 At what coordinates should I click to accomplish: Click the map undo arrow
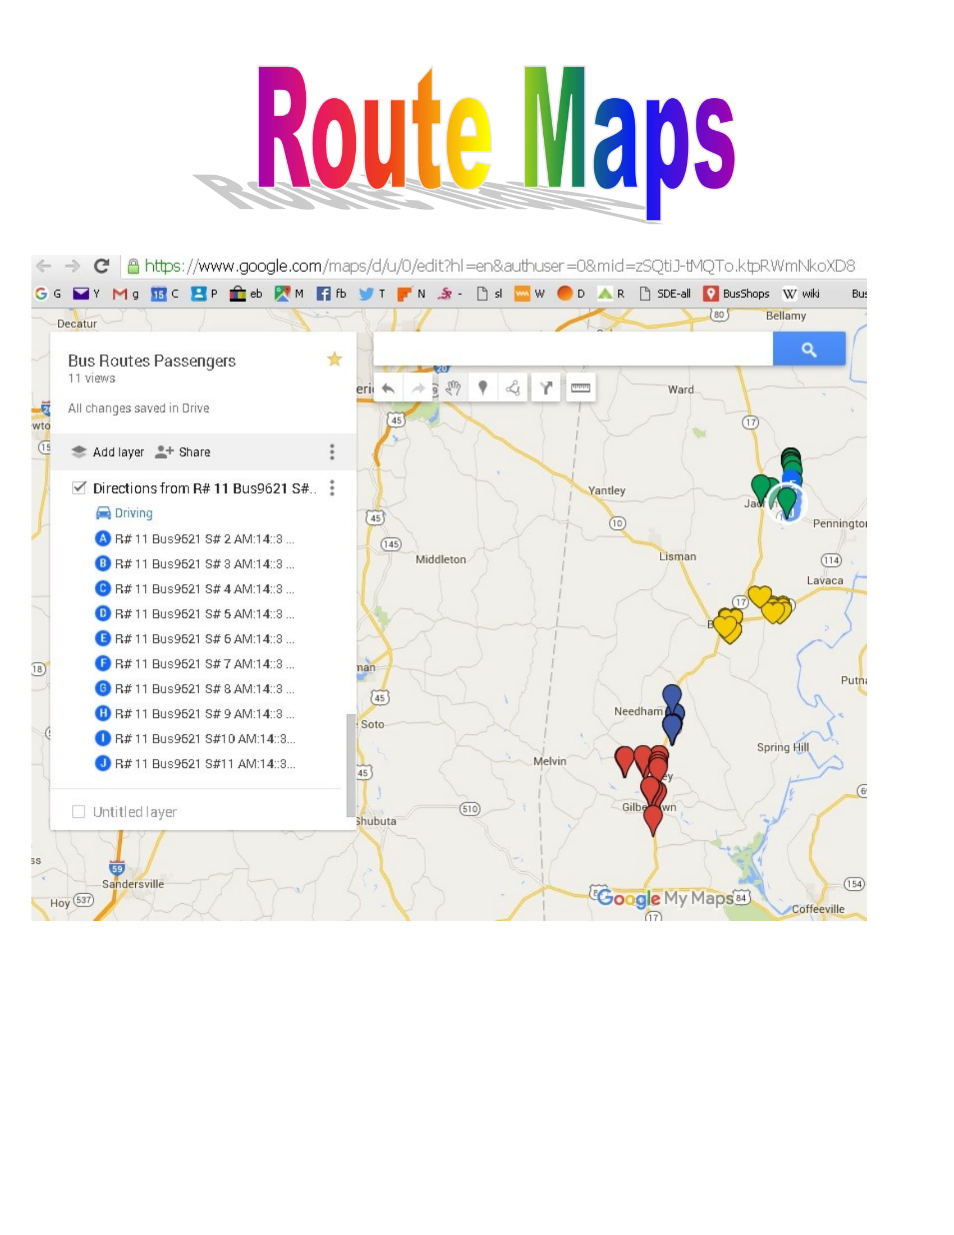click(x=388, y=388)
